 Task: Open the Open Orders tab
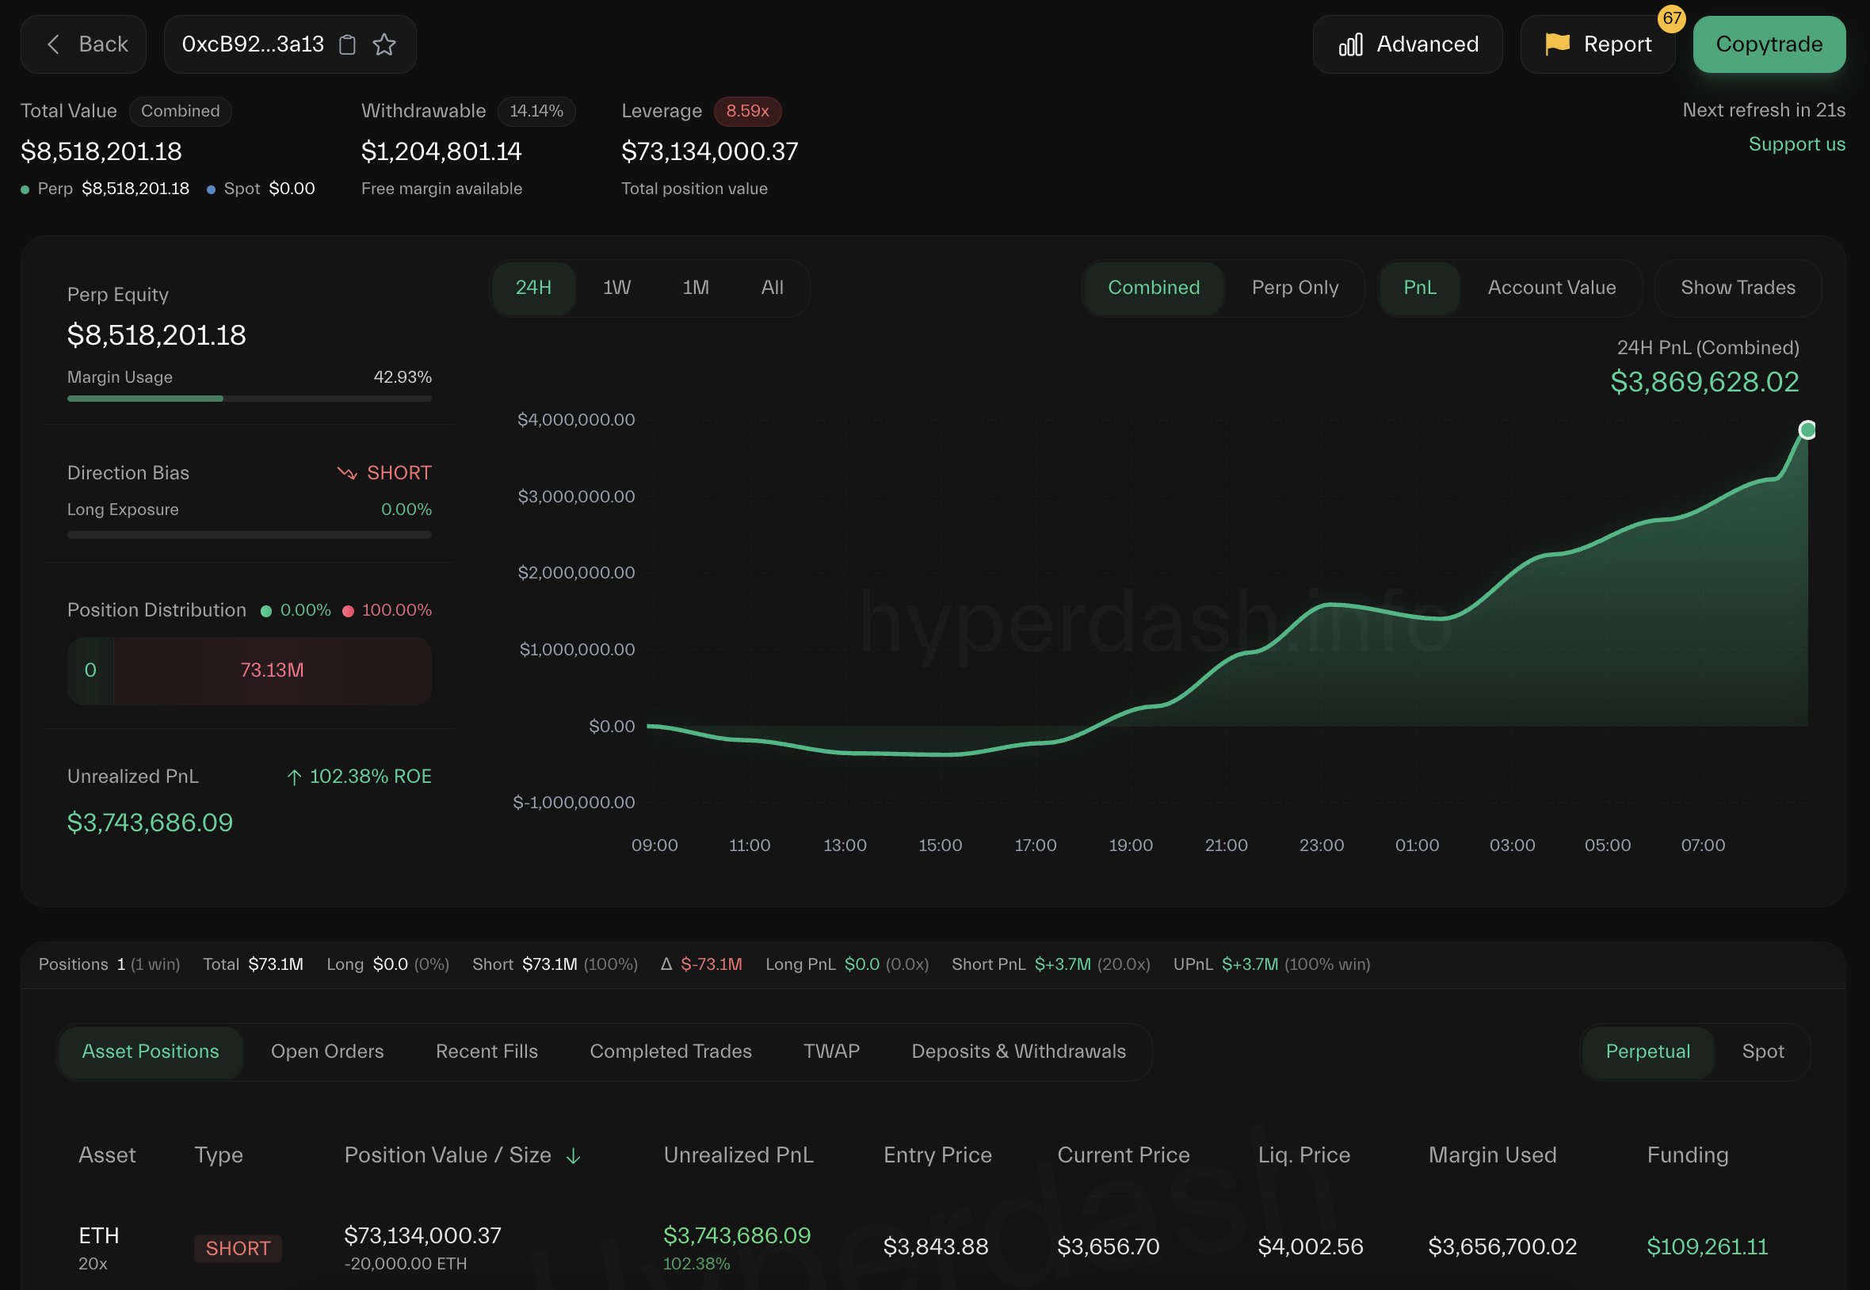[327, 1051]
